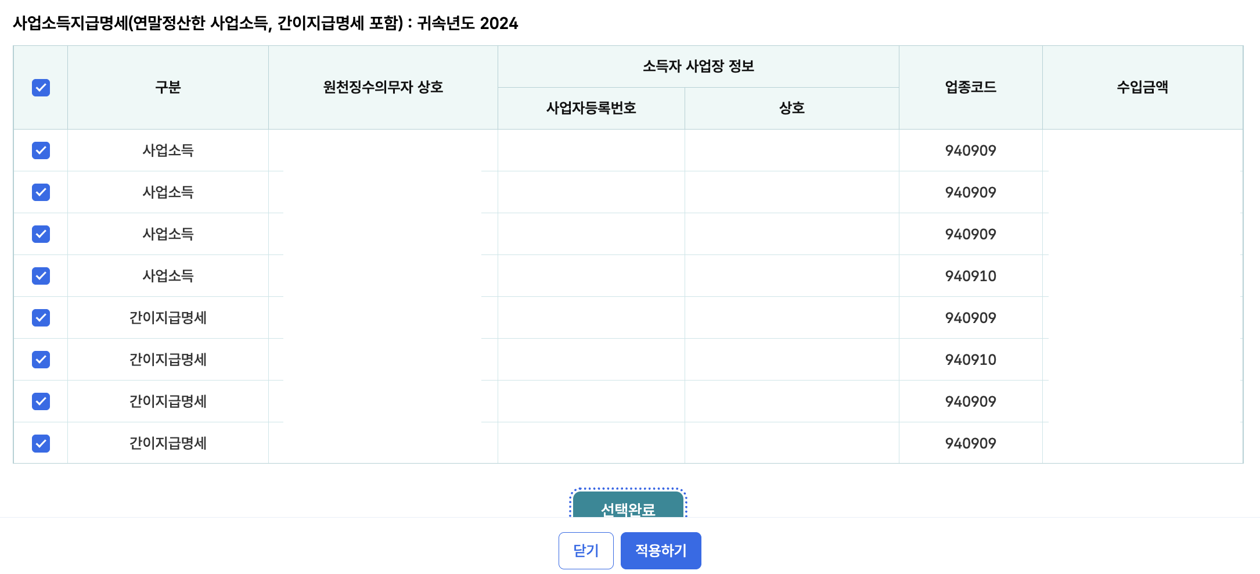Click the 구분 column header
1260x574 pixels.
click(x=168, y=88)
